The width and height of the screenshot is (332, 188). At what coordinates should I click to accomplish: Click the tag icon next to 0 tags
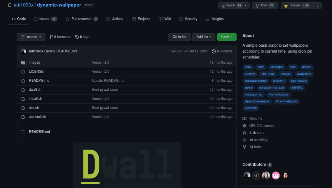(77, 37)
